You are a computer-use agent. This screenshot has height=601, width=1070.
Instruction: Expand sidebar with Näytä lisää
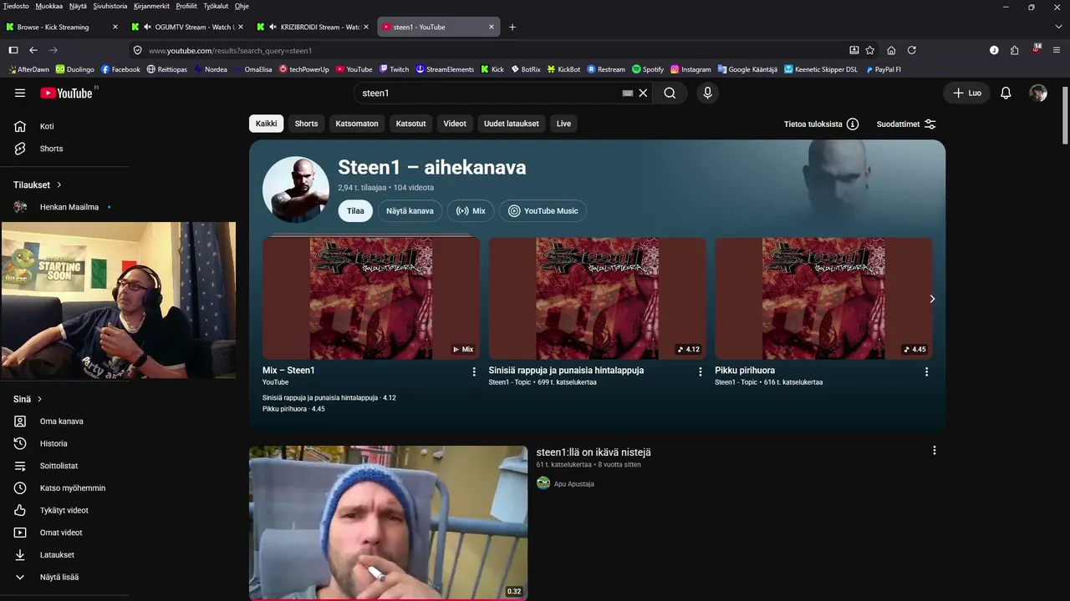[59, 577]
